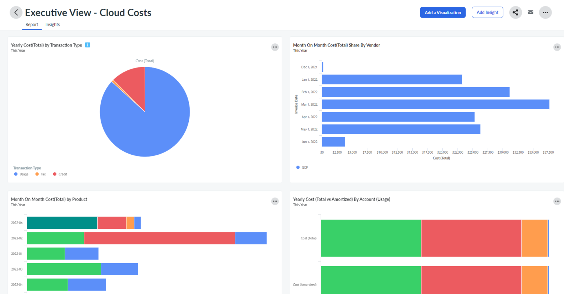
Task: Open the share icon menu
Action: pos(515,12)
